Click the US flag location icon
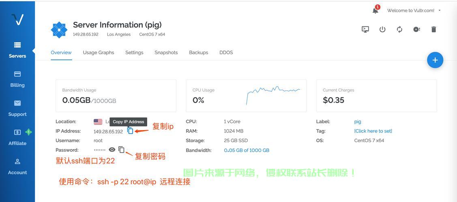The height and width of the screenshot is (202, 457). click(x=98, y=122)
